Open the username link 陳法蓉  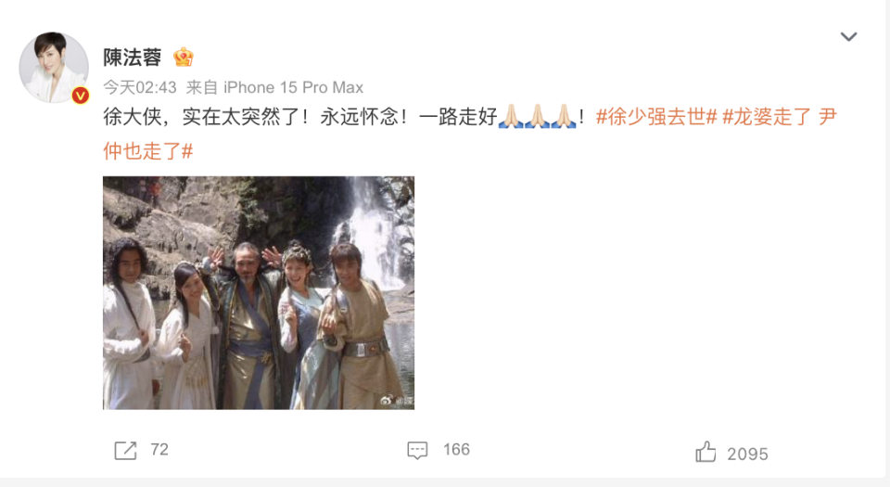click(x=133, y=58)
